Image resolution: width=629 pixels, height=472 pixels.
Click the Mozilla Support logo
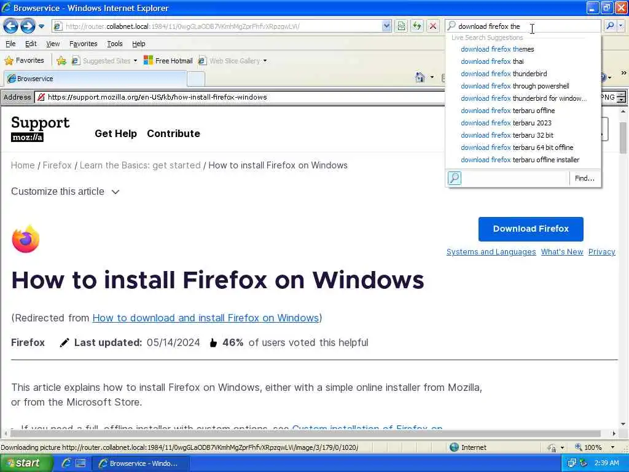coord(40,128)
